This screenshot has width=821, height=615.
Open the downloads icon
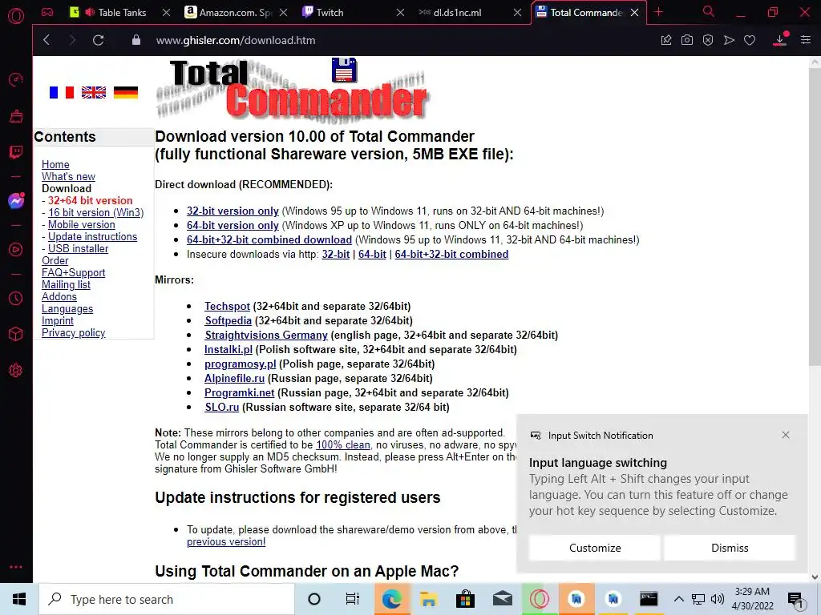click(779, 39)
